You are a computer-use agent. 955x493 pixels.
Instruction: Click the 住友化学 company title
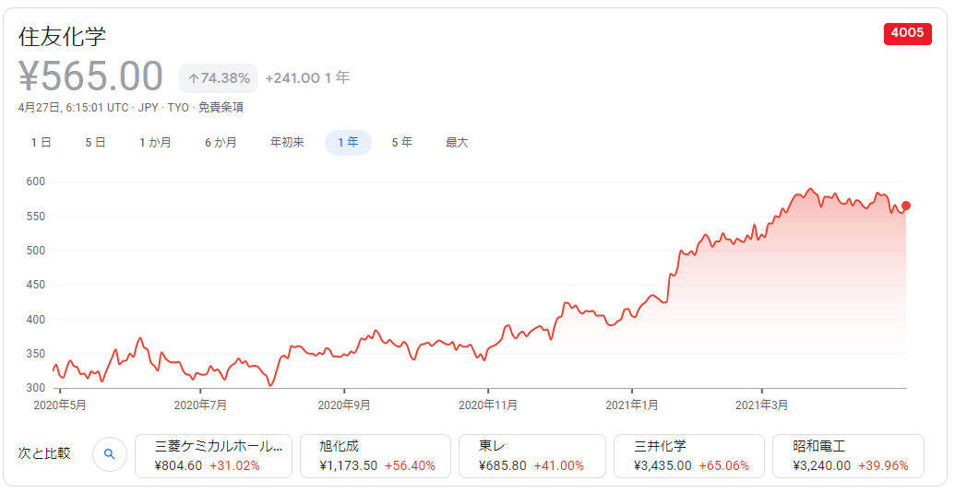tap(62, 37)
